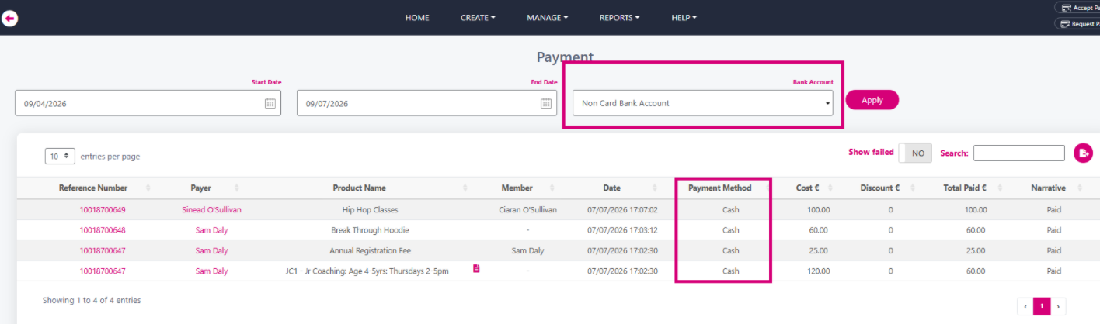
Task: Click the Request Payment icon button
Action: click(x=1077, y=23)
